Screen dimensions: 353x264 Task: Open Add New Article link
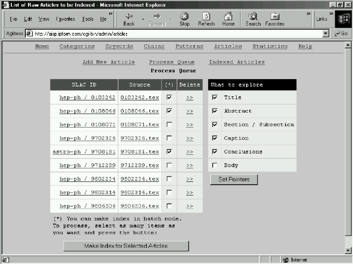coord(109,62)
